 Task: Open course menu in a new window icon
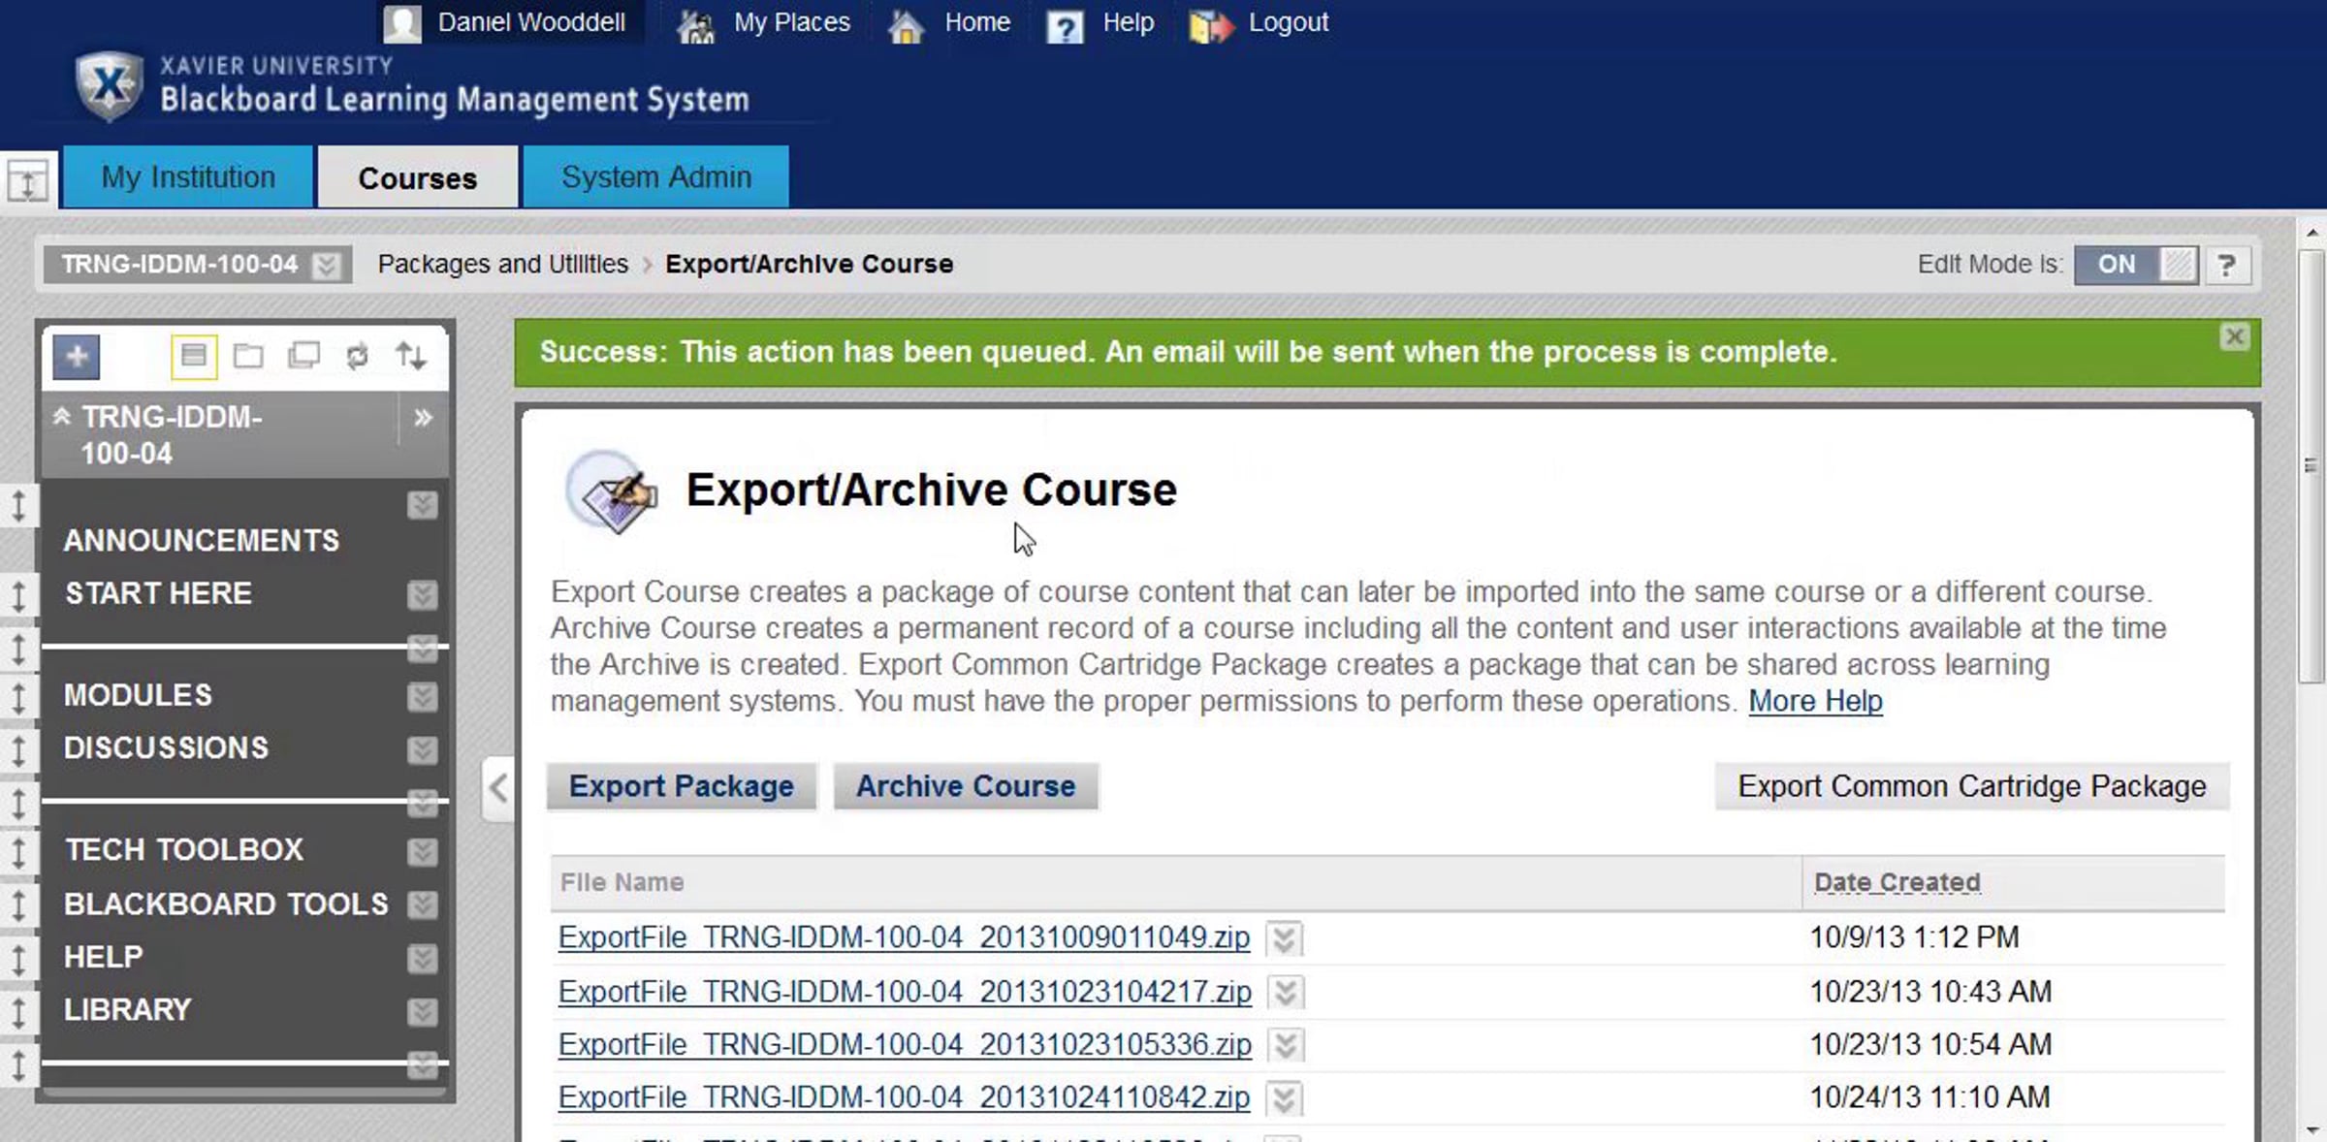pos(304,356)
